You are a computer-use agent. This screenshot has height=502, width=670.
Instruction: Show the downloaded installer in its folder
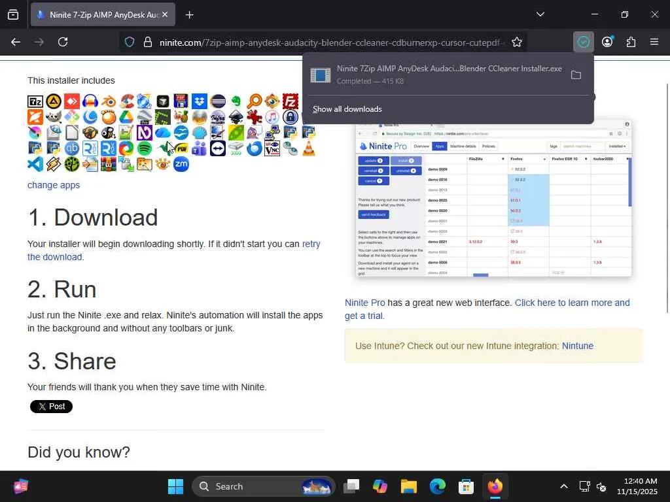576,75
